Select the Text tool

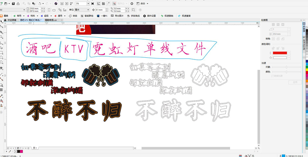[1, 68]
